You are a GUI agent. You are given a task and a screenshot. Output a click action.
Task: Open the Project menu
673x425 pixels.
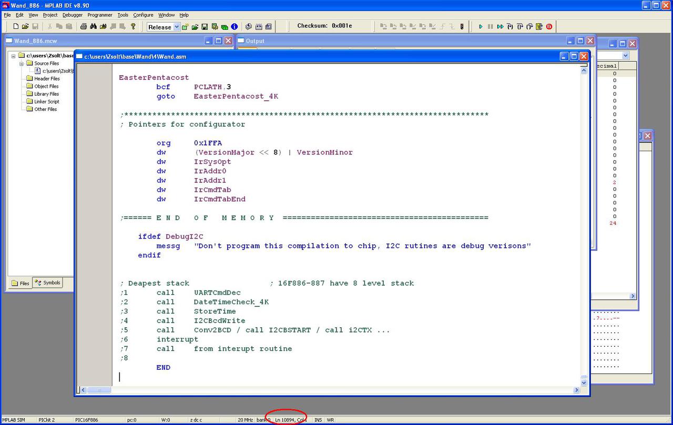click(x=50, y=15)
